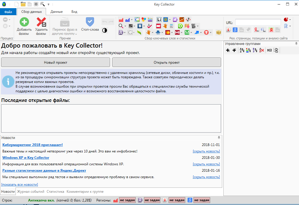Screen dimensions: 299x205
Task: Sort groups alphabetically with A-Z icon
Action: coord(242,50)
